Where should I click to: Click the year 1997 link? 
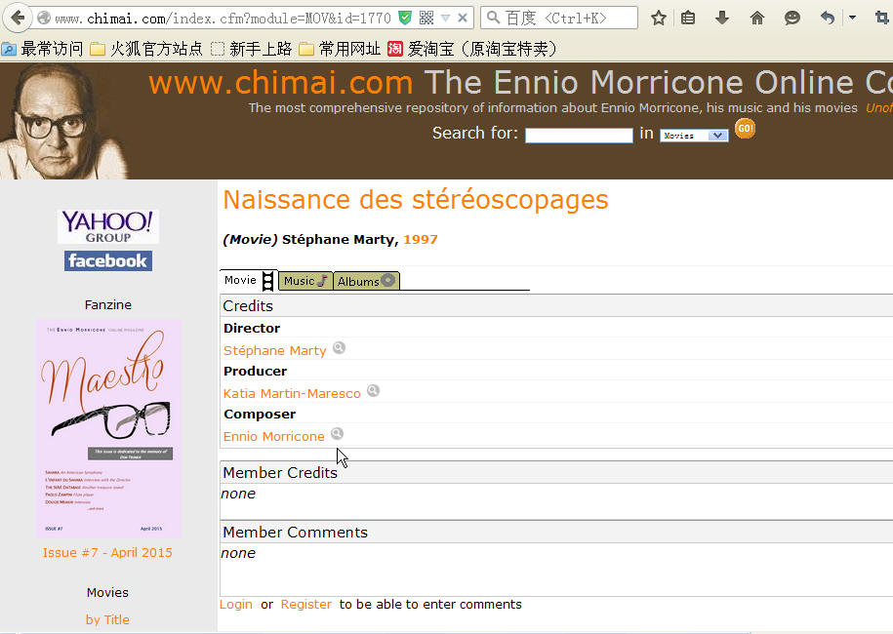pyautogui.click(x=421, y=240)
